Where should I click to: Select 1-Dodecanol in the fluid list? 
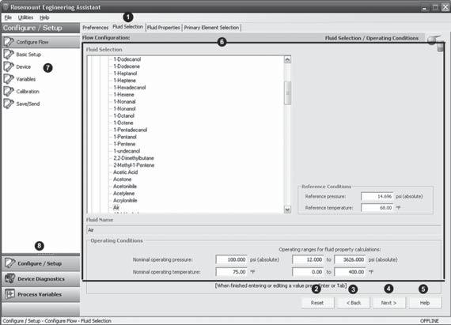coord(127,59)
